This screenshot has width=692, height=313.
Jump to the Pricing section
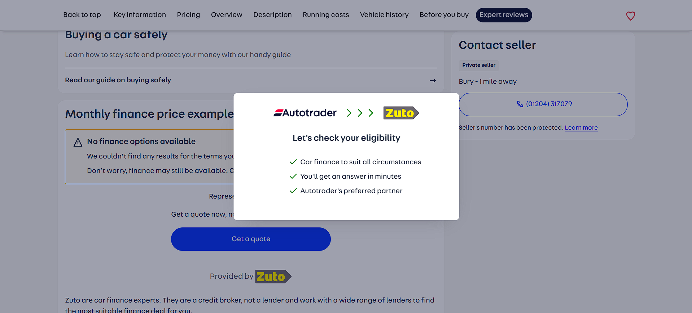click(188, 15)
